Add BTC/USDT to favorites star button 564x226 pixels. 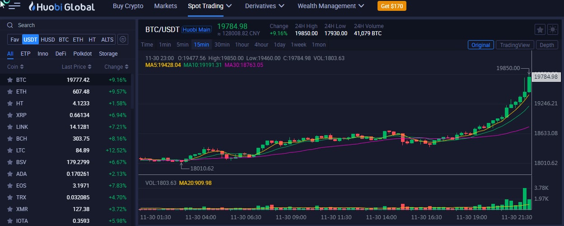(540, 30)
